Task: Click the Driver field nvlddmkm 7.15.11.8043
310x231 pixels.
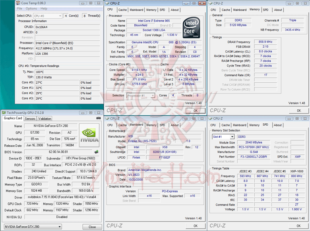Action: pyautogui.click(x=62, y=197)
